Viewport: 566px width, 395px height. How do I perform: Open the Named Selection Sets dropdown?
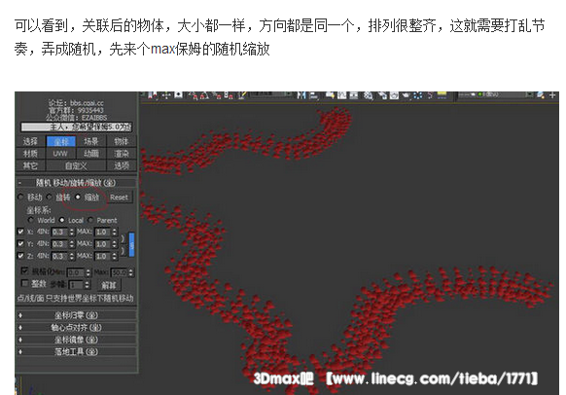271,94
